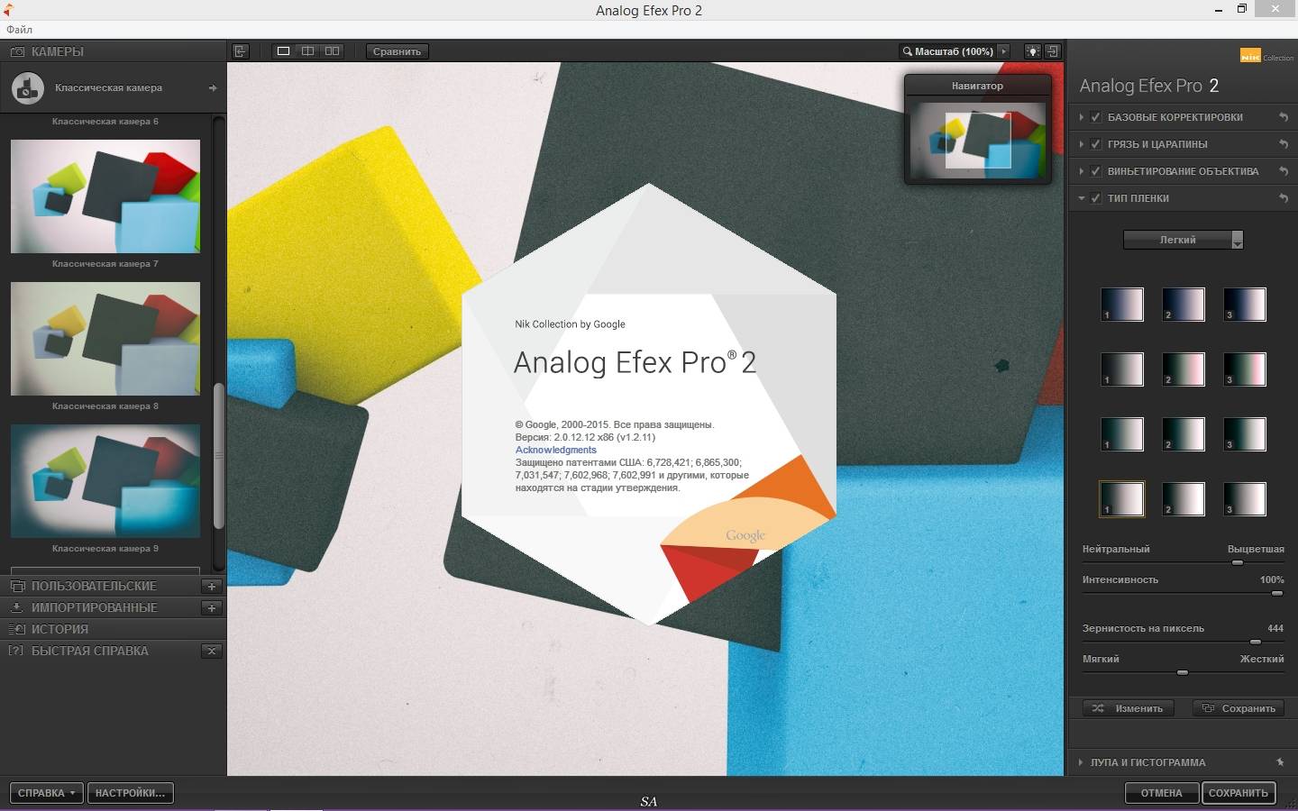
Task: Click the hide right panel icon
Action: 1053,51
